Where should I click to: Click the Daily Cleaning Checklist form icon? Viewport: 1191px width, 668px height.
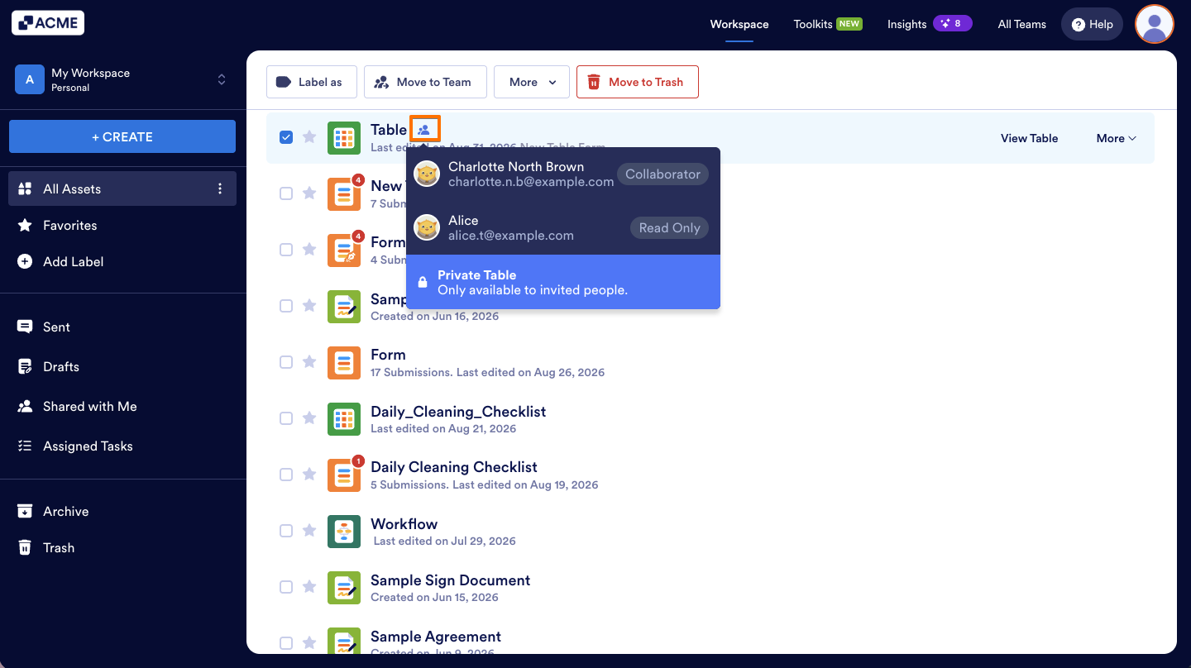click(344, 475)
